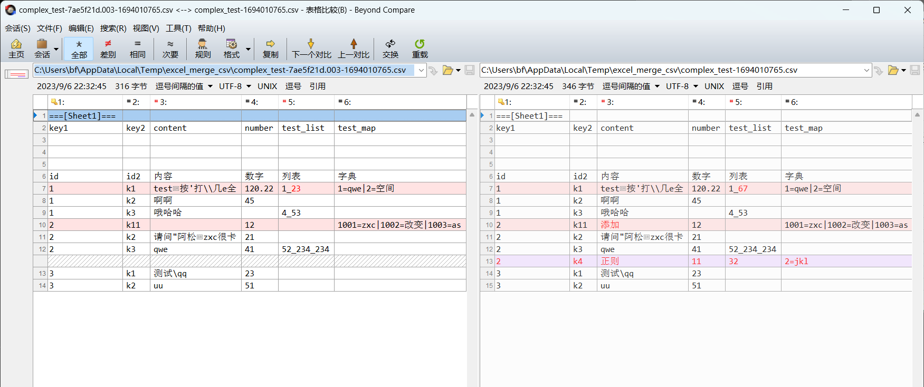Expand the 格式 toolbar dropdown arrow

249,49
